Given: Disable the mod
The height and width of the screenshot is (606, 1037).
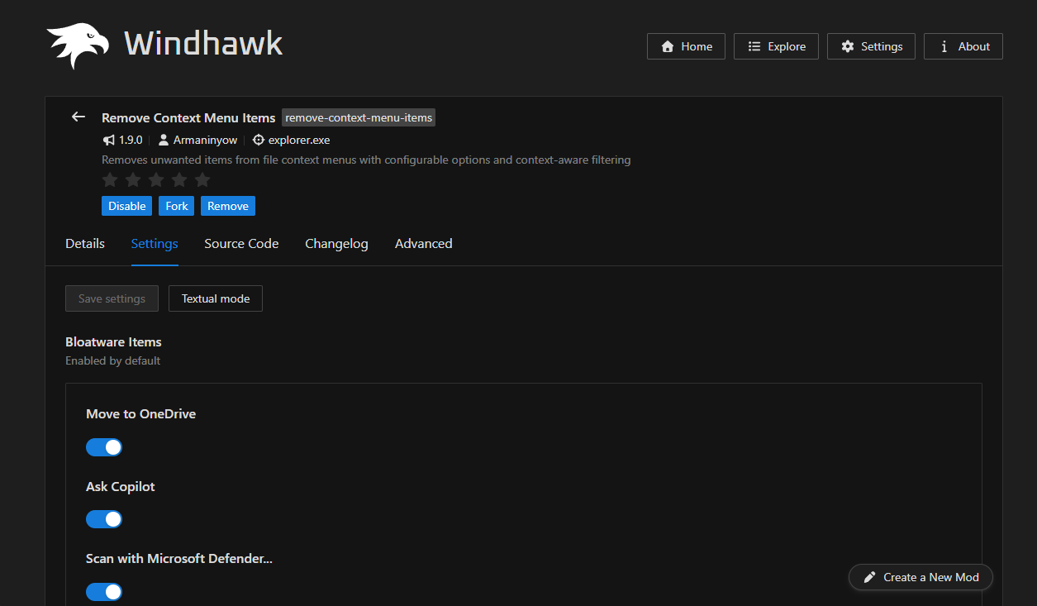Looking at the screenshot, I should (x=127, y=206).
